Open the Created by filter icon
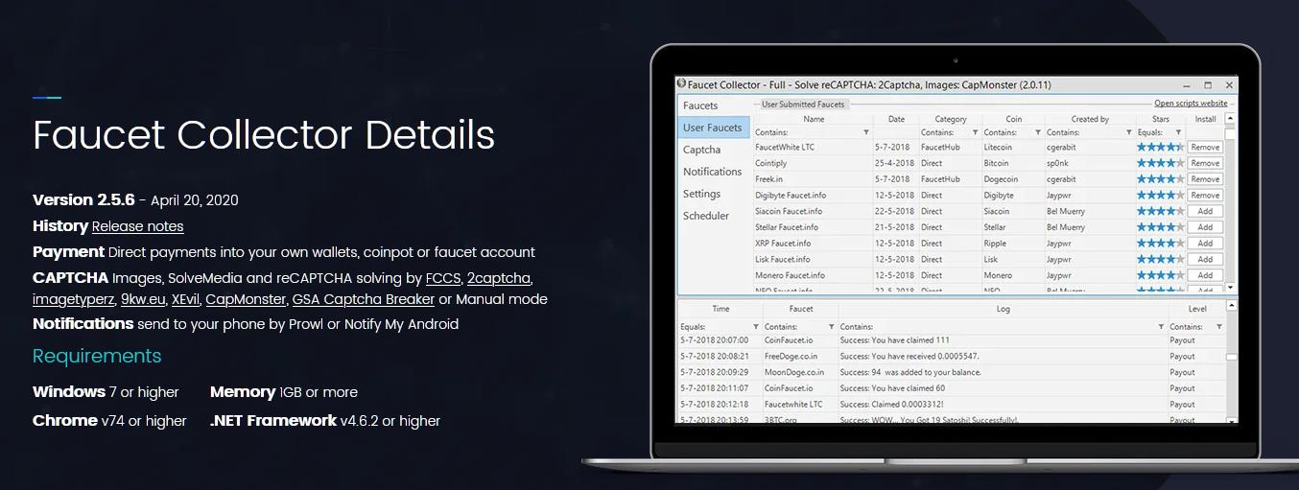Image resolution: width=1299 pixels, height=490 pixels. tap(1129, 132)
